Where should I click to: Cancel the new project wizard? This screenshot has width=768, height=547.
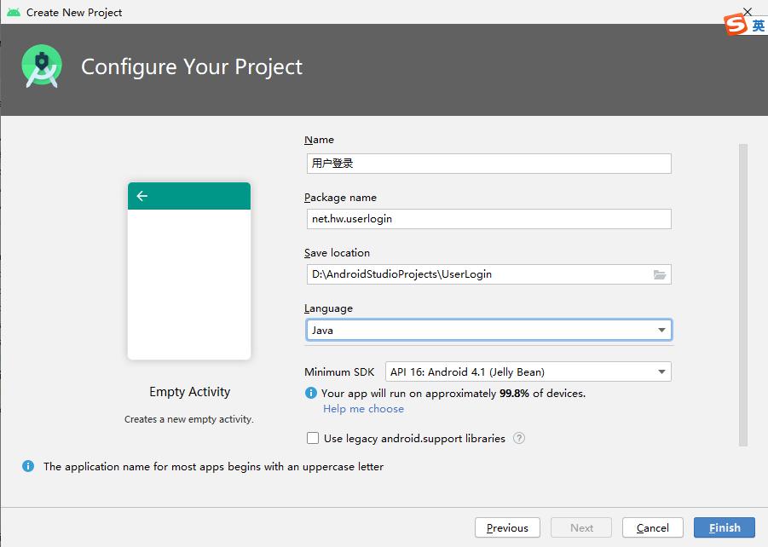[x=652, y=528]
